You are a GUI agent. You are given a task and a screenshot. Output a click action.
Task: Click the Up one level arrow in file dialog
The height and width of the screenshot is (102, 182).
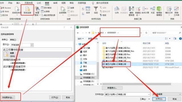coord(89,33)
